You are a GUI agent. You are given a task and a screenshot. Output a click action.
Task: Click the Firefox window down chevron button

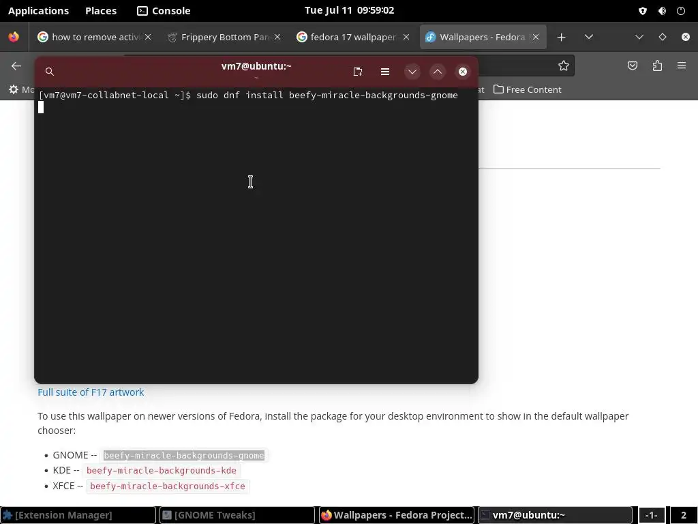(639, 37)
